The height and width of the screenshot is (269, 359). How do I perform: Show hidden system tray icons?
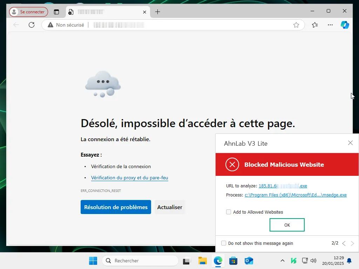pos(283,261)
